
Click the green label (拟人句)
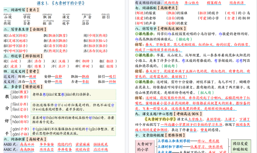(206, 92)
